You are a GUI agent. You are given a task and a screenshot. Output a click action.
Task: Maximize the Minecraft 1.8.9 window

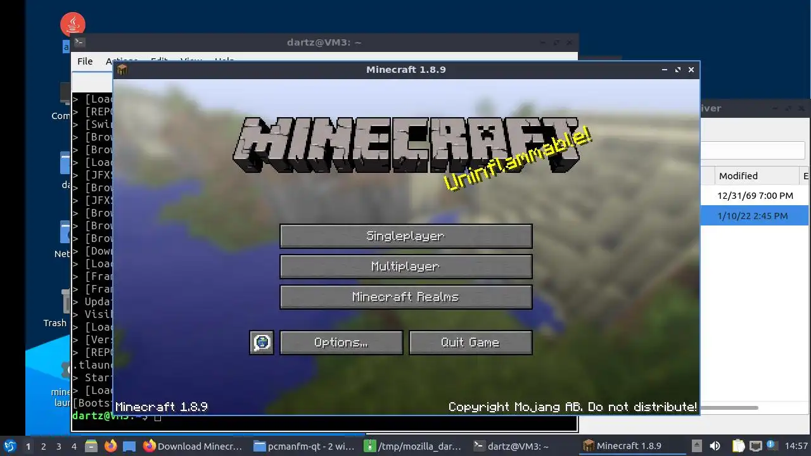[x=678, y=70]
